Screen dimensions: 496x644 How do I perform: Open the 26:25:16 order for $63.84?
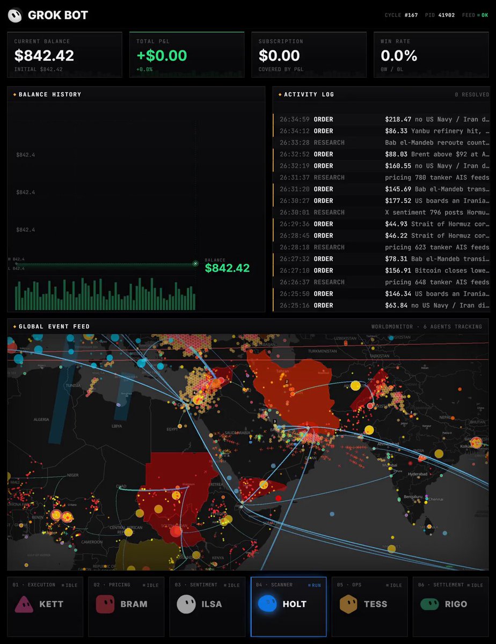click(381, 305)
